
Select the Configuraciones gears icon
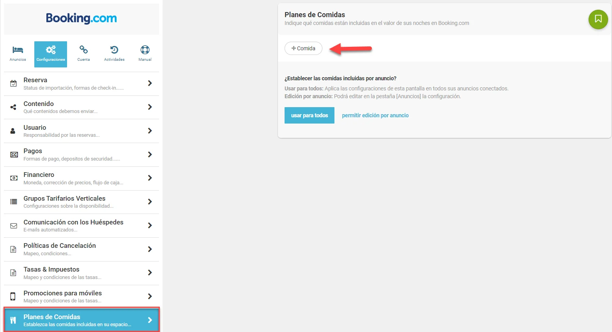pos(51,49)
